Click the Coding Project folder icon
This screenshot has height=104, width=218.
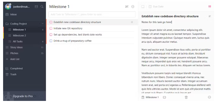7,24
